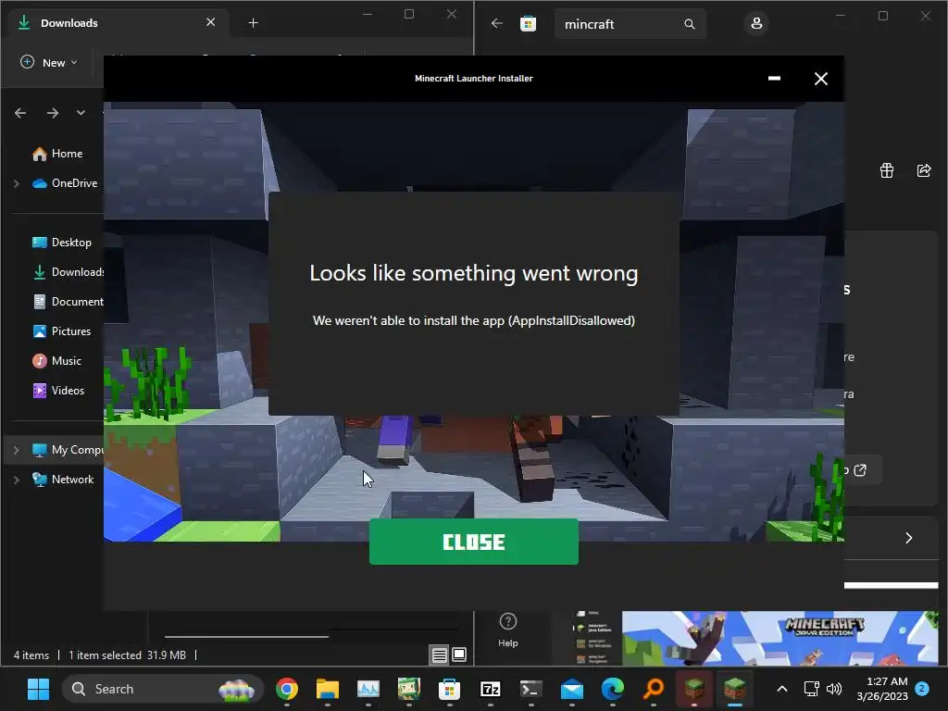Open the New dropdown in File Explorer
Viewport: 948px width, 711px height.
click(x=49, y=62)
